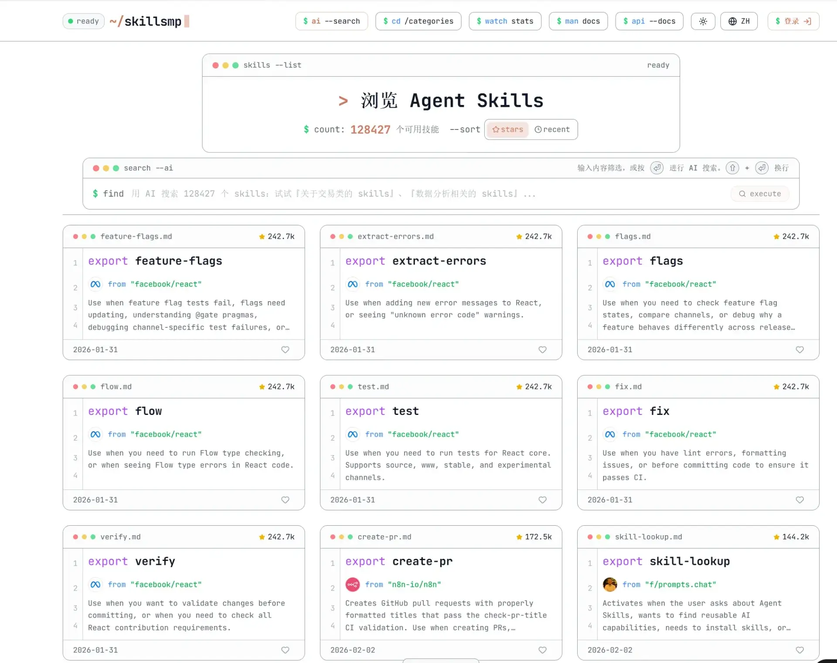
Task: Open the man docs link
Action: [x=578, y=21]
